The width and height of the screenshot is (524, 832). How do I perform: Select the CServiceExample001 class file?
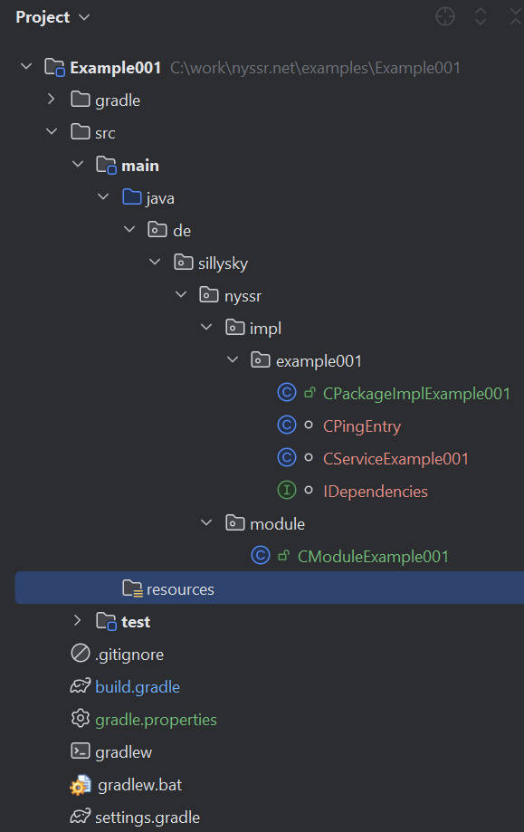click(x=395, y=458)
